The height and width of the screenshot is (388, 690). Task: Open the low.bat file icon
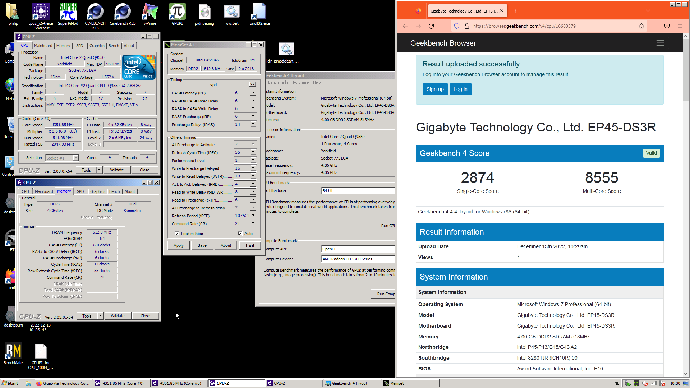[232, 14]
